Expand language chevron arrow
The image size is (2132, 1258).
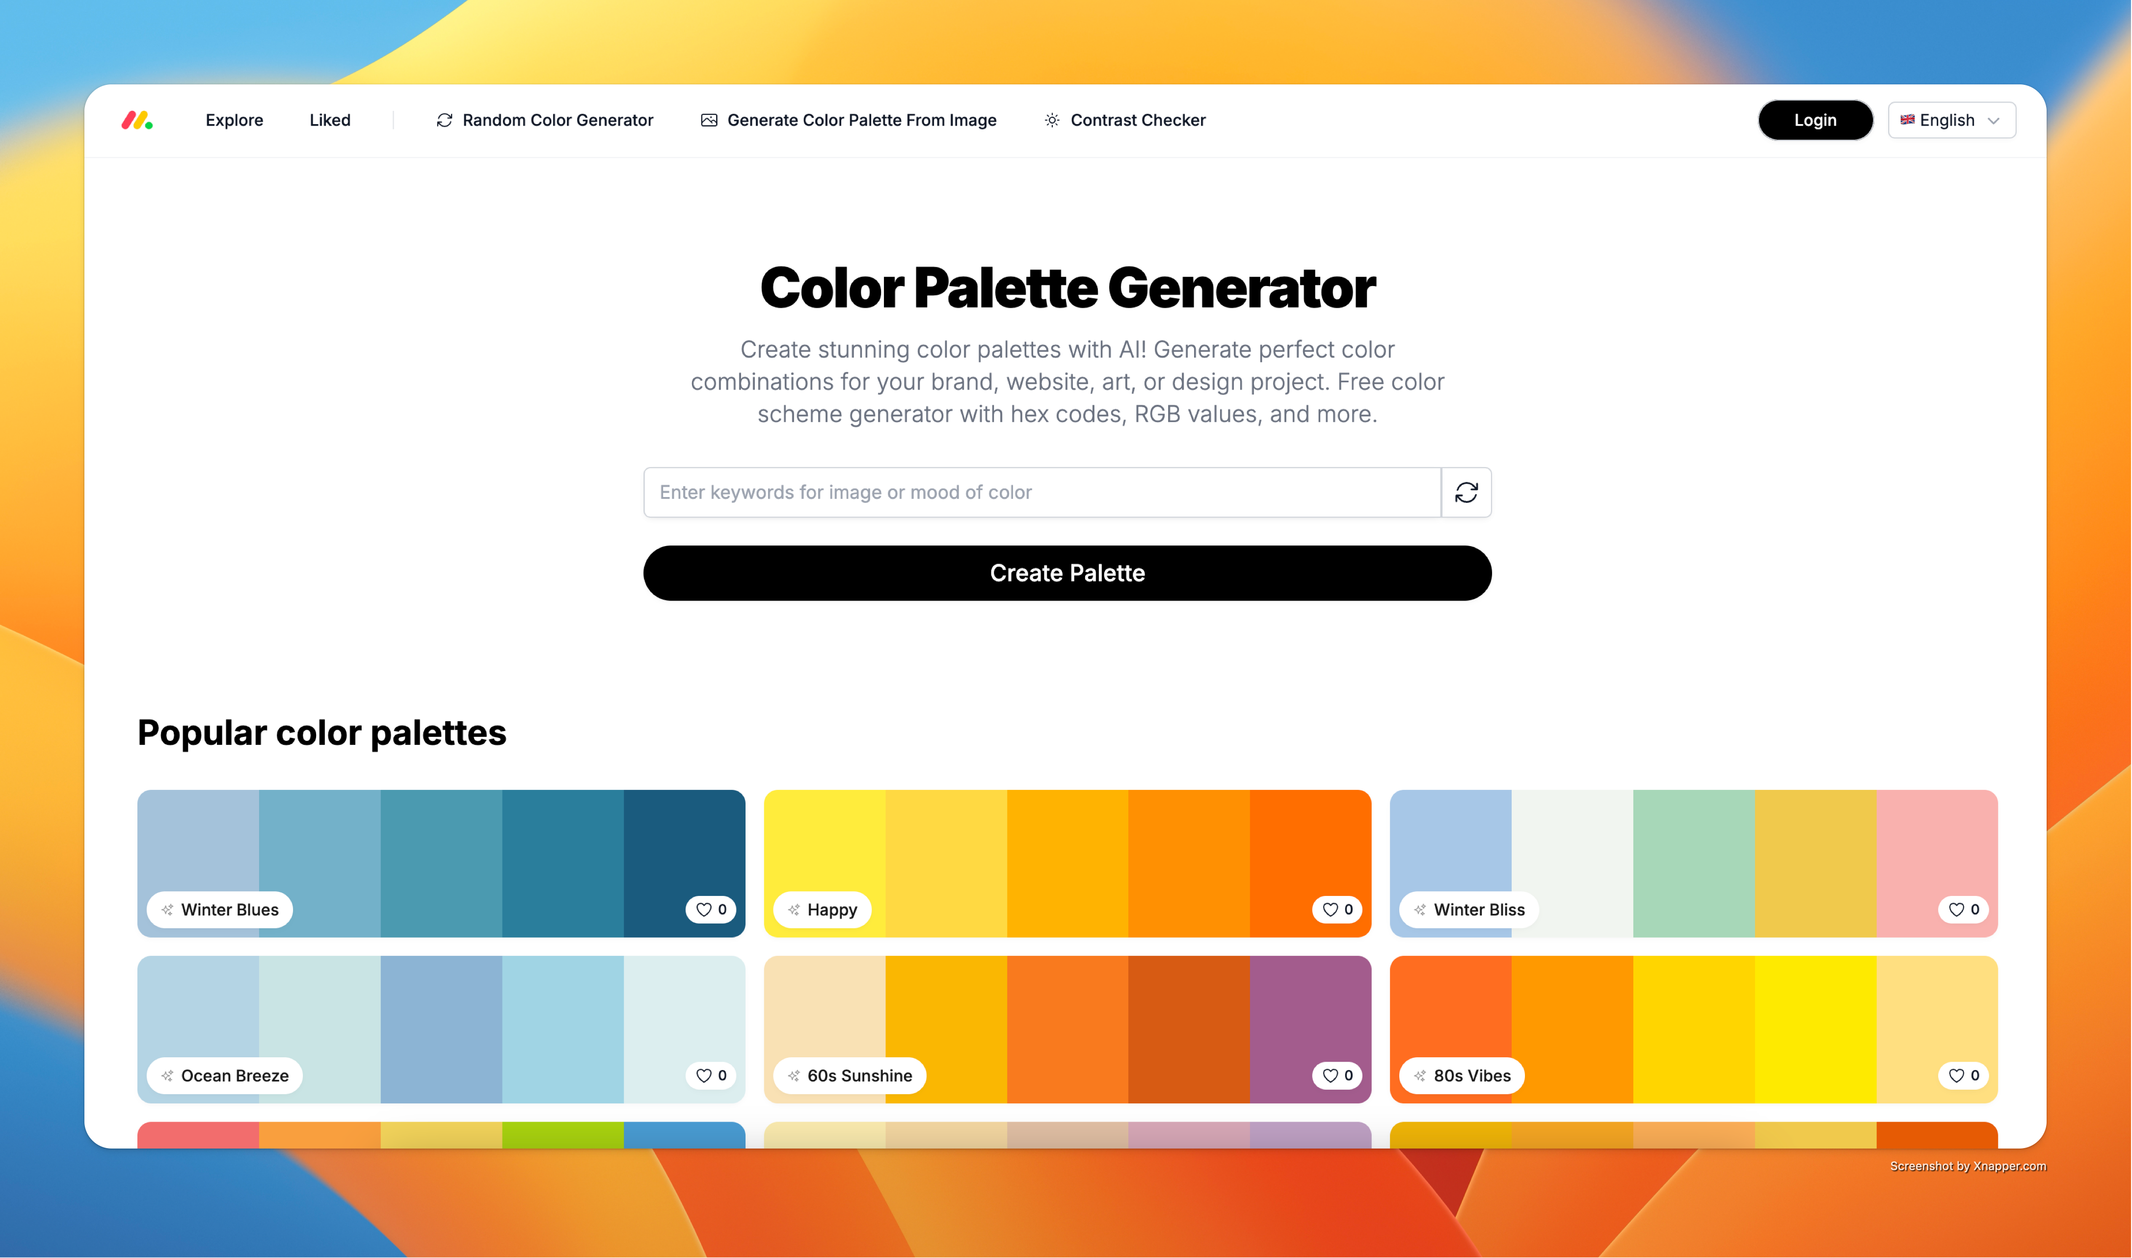pyautogui.click(x=1994, y=120)
